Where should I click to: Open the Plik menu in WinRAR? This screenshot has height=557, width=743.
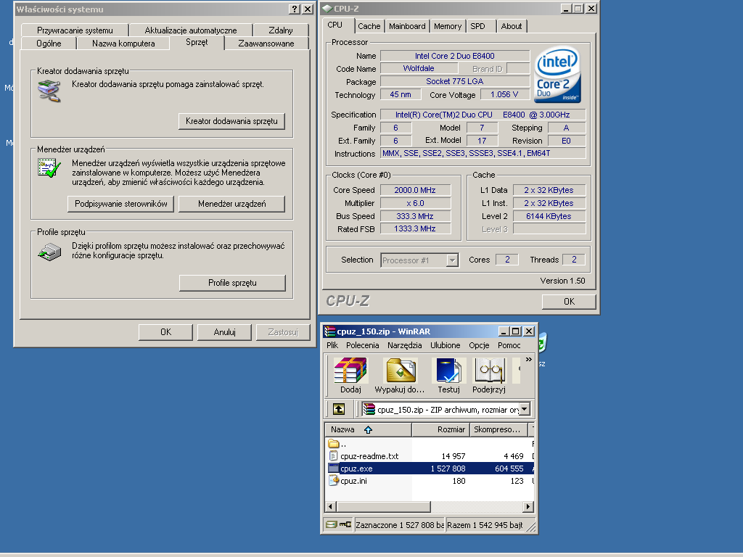click(x=332, y=345)
